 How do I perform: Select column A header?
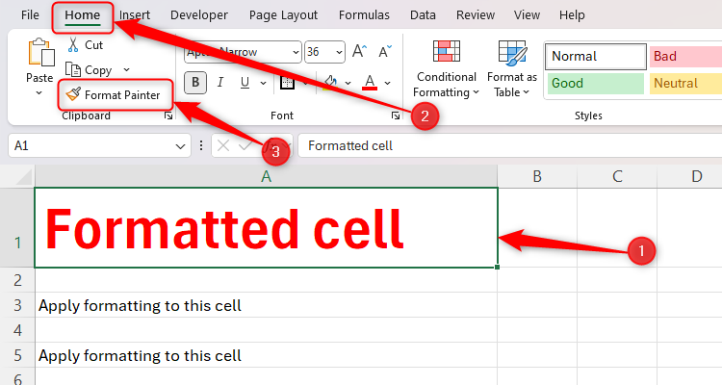coord(266,176)
